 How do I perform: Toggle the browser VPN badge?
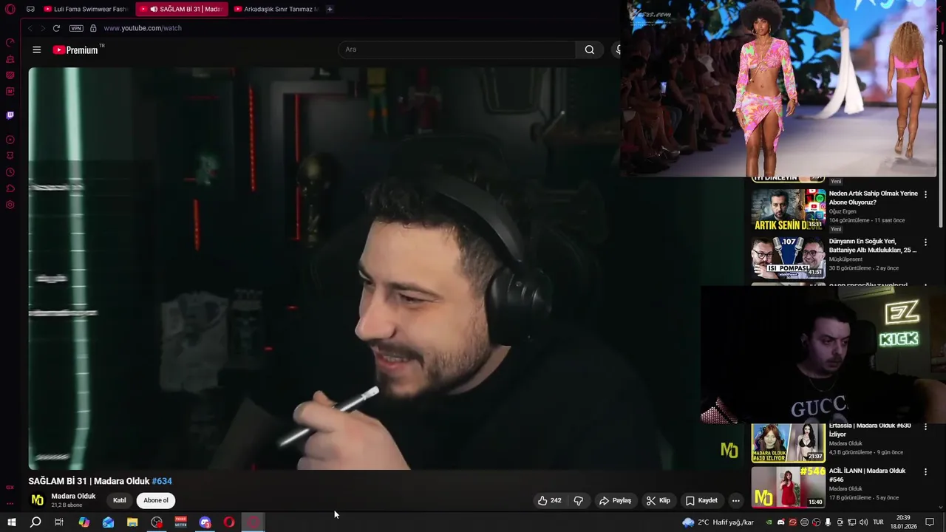point(76,28)
